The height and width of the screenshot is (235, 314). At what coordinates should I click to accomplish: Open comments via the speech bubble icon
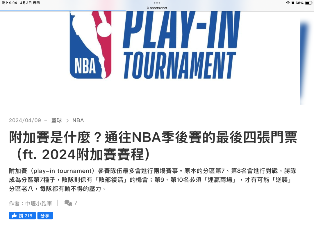[x=68, y=203]
